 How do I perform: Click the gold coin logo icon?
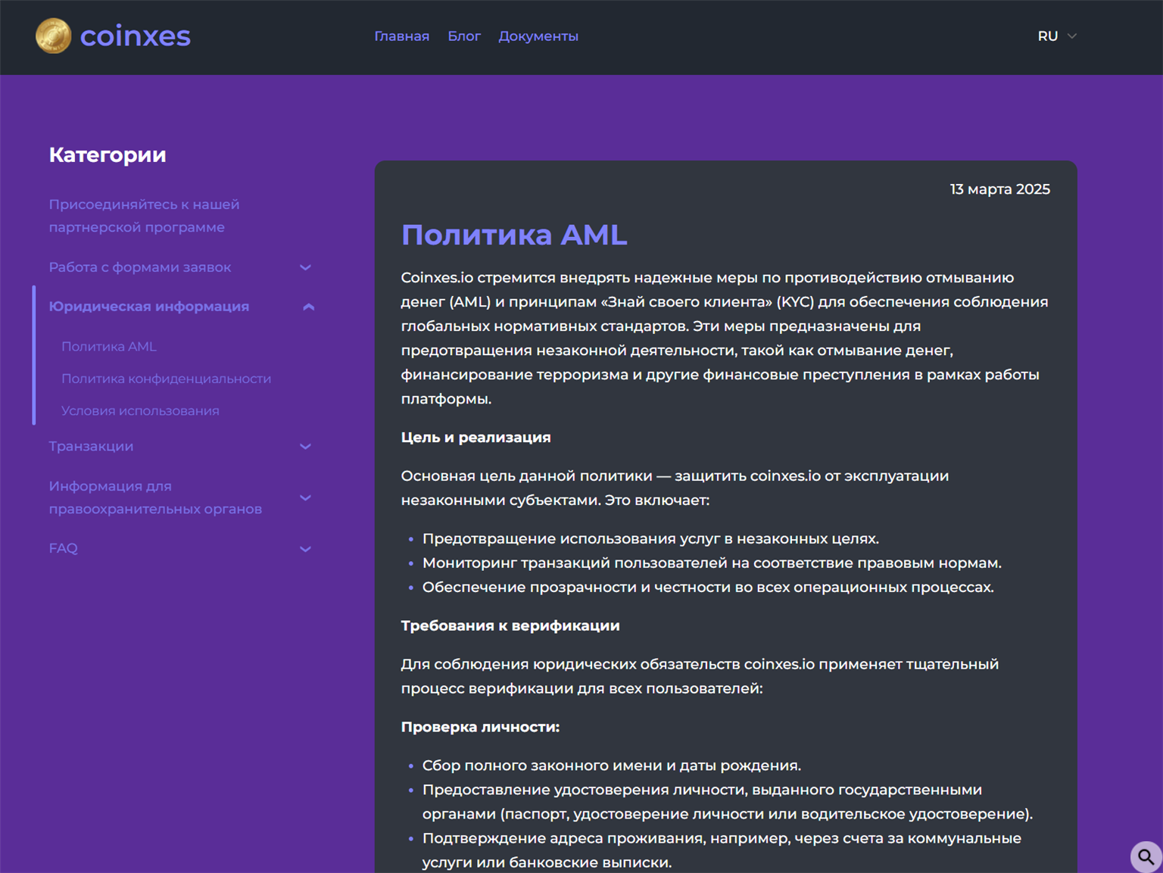coord(53,36)
